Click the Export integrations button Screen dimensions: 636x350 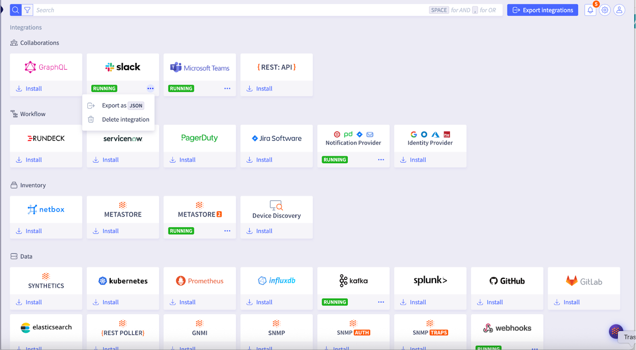point(542,10)
